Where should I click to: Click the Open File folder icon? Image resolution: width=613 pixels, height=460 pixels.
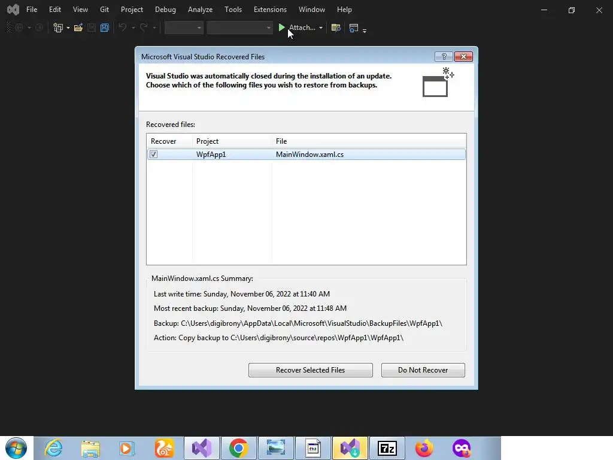[x=78, y=28]
